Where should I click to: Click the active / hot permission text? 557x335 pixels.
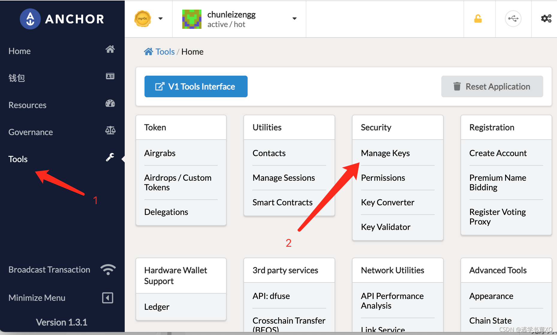226,24
